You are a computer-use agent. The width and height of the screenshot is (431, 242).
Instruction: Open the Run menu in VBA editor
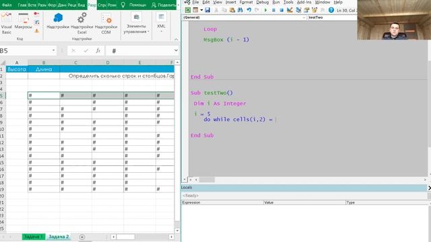tap(276, 2)
